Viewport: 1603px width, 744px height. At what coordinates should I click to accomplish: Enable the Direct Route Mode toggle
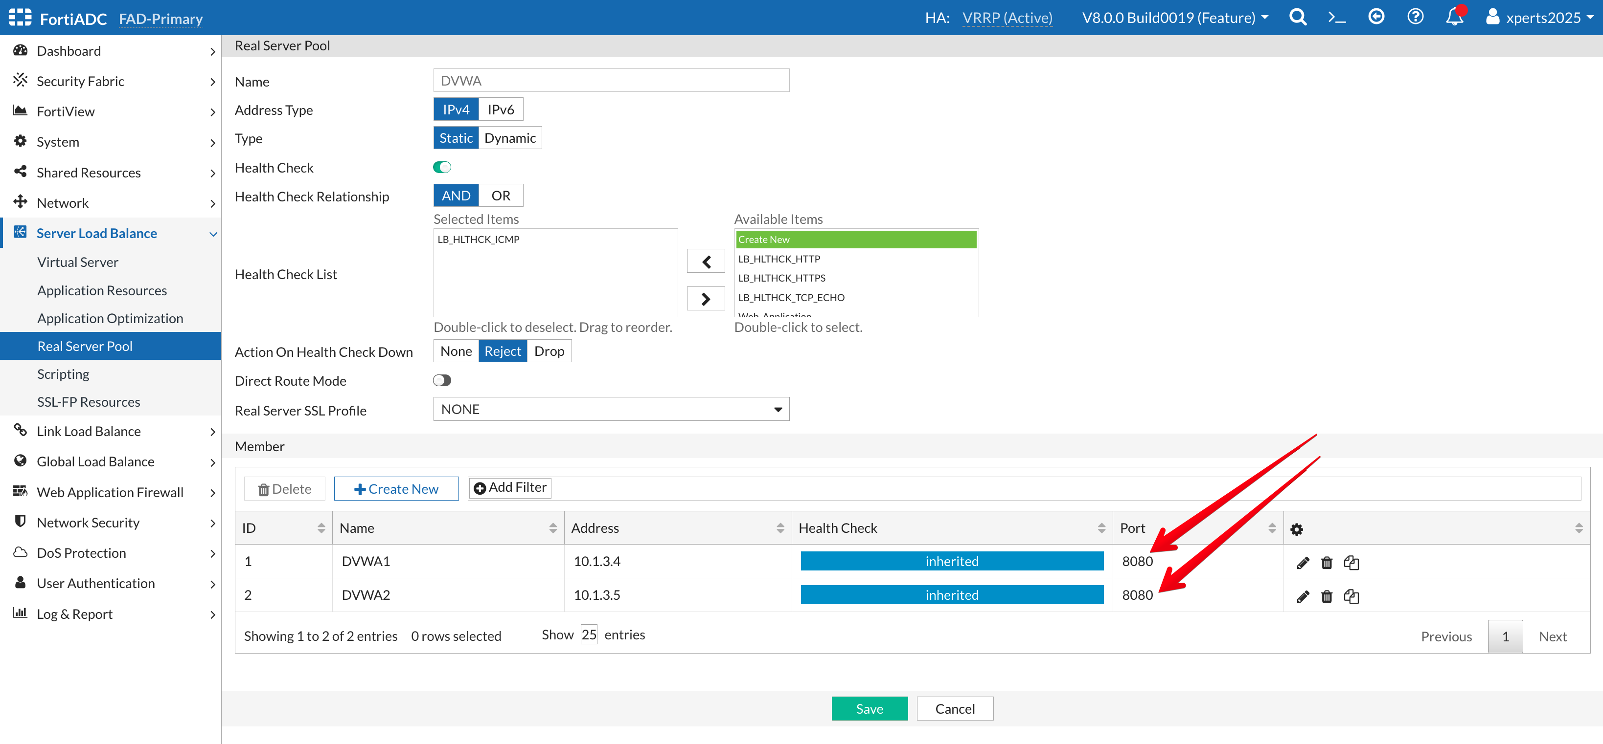pos(442,380)
